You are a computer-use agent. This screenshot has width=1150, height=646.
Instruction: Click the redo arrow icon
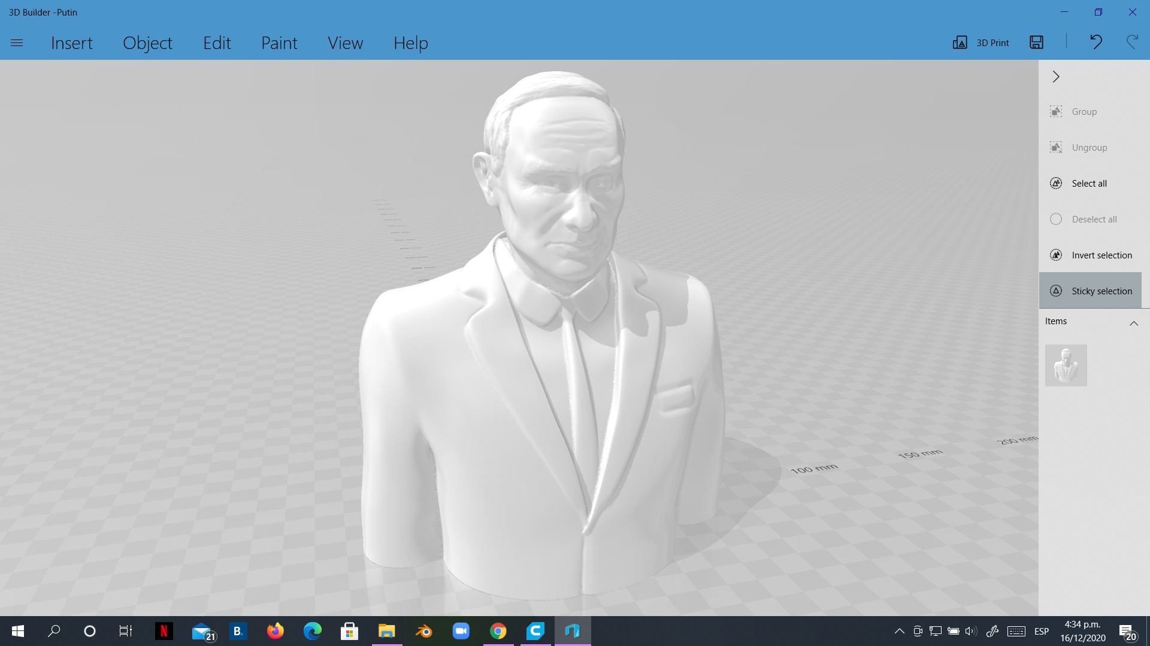(x=1132, y=42)
